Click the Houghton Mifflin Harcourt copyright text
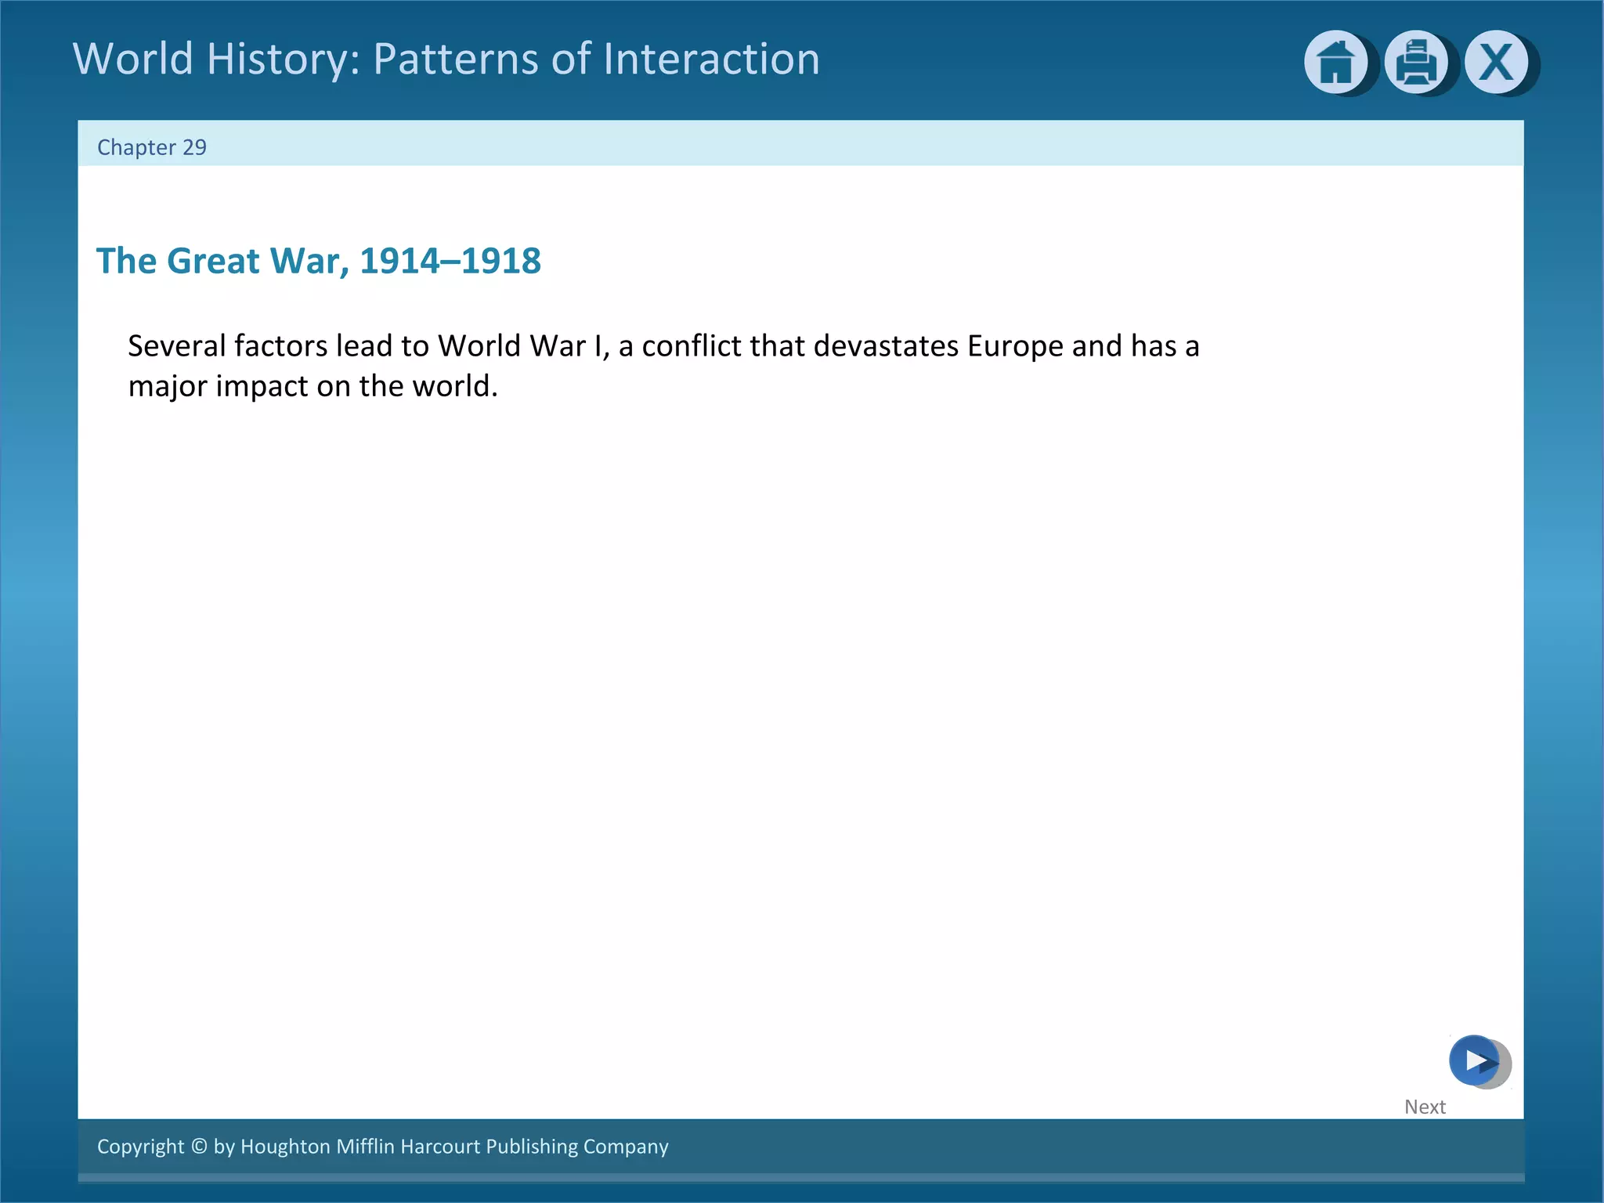The width and height of the screenshot is (1604, 1203). coord(382,1146)
